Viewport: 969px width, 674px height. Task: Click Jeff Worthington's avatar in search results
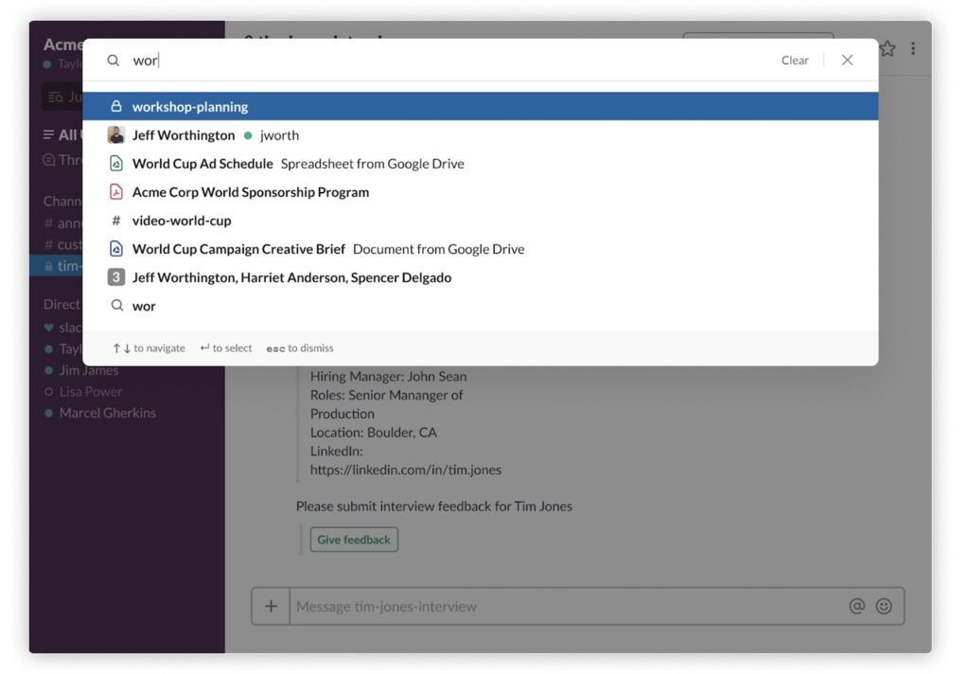tap(116, 134)
